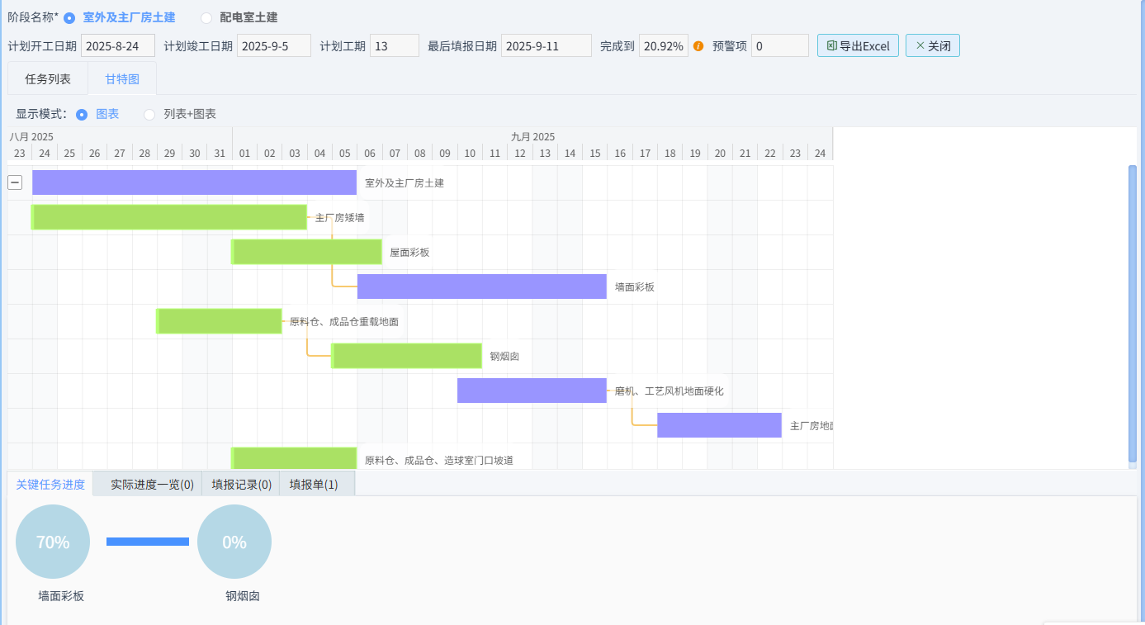Switch to the 填报记录(0) tab
This screenshot has width=1145, height=625.
pyautogui.click(x=241, y=485)
